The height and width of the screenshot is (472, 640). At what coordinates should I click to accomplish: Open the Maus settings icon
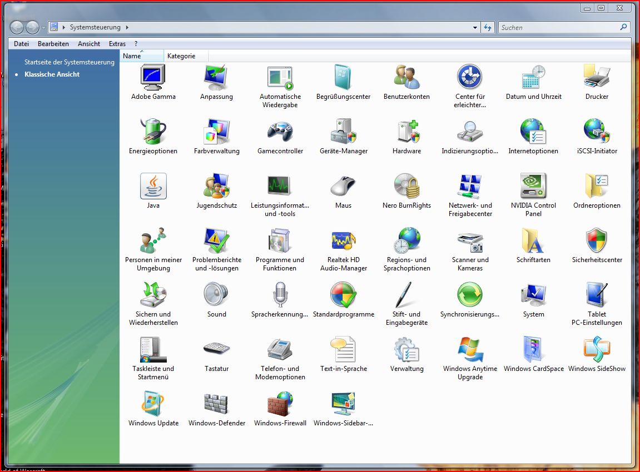pos(343,186)
